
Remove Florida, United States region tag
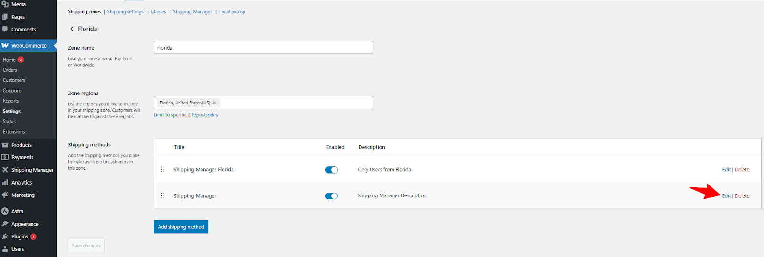pyautogui.click(x=214, y=103)
